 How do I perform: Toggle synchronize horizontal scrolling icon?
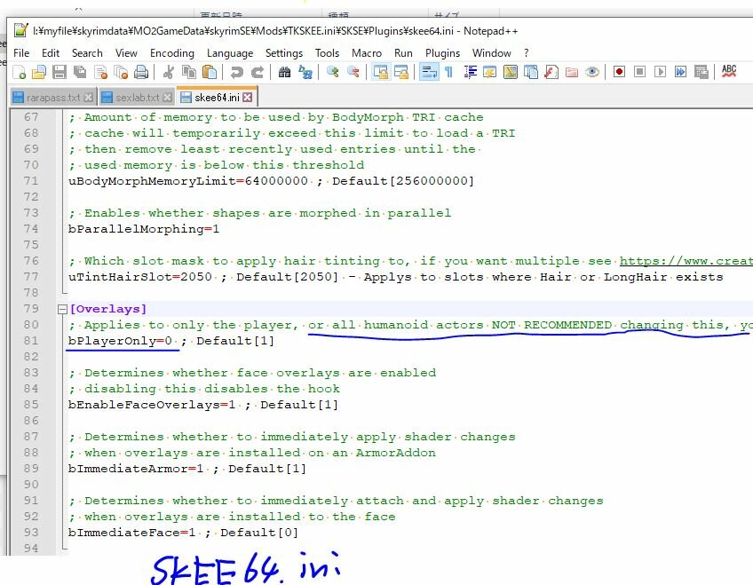pos(401,72)
